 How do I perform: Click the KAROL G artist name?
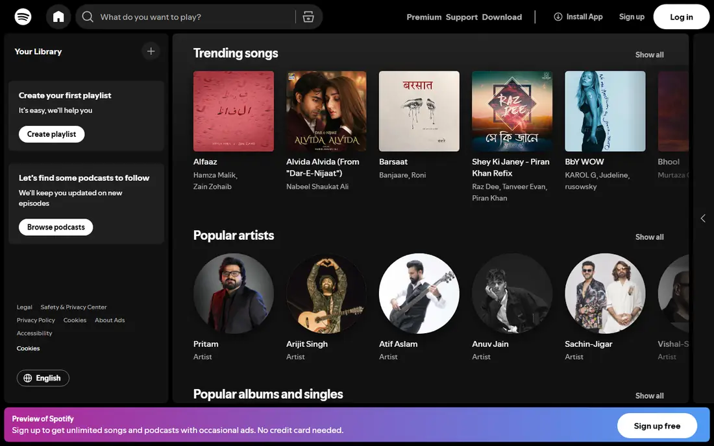pyautogui.click(x=580, y=175)
